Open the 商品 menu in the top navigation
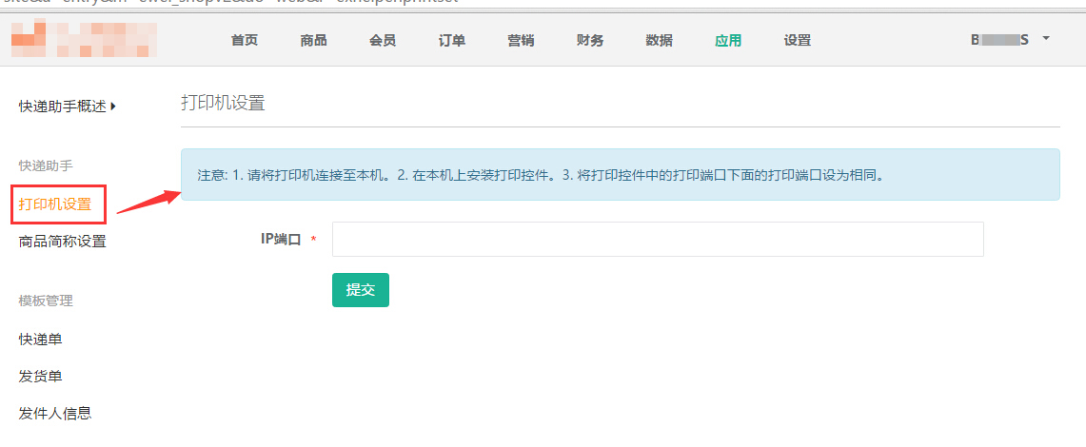Screen dimensions: 1086x447 313,41
